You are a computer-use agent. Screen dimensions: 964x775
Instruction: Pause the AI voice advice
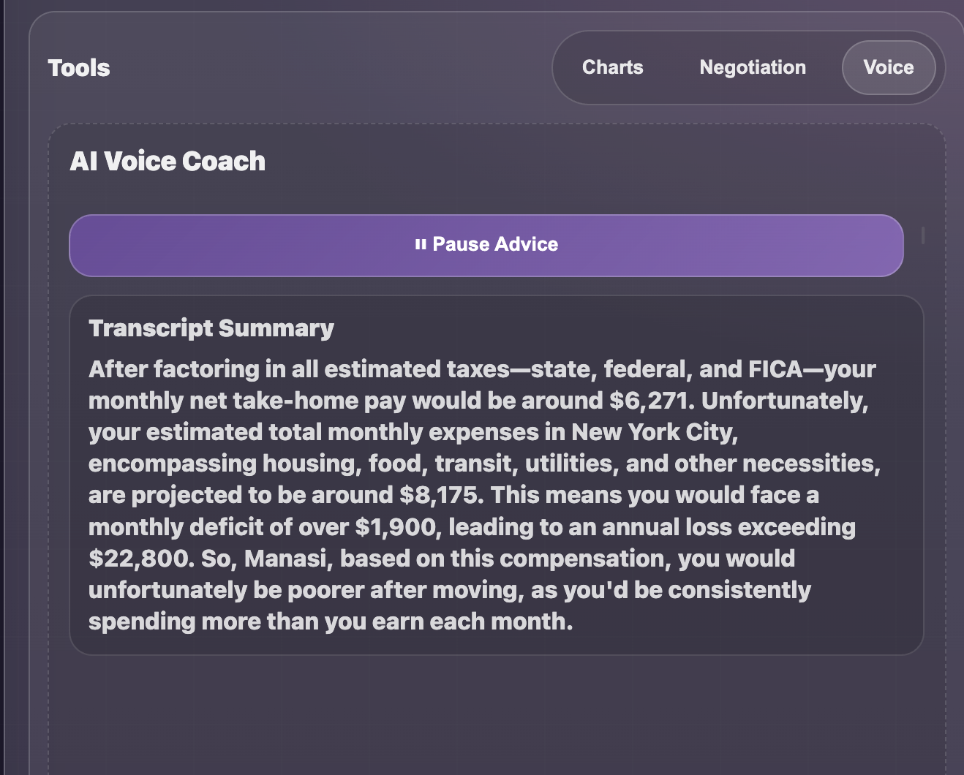click(x=486, y=246)
